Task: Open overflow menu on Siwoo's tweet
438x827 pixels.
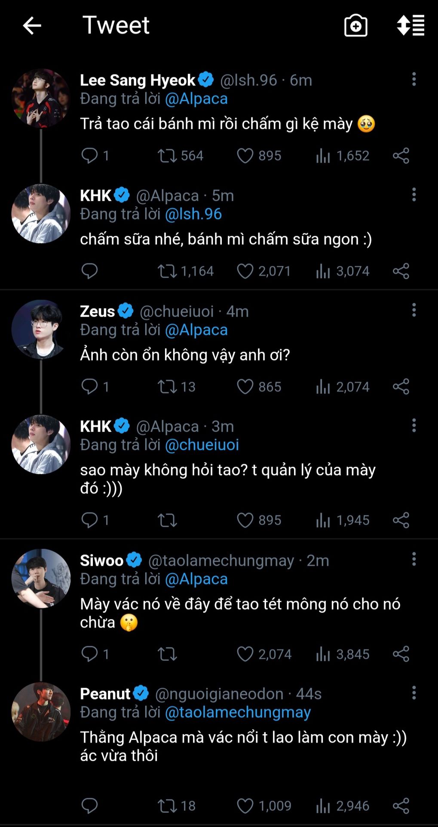Action: 414,560
